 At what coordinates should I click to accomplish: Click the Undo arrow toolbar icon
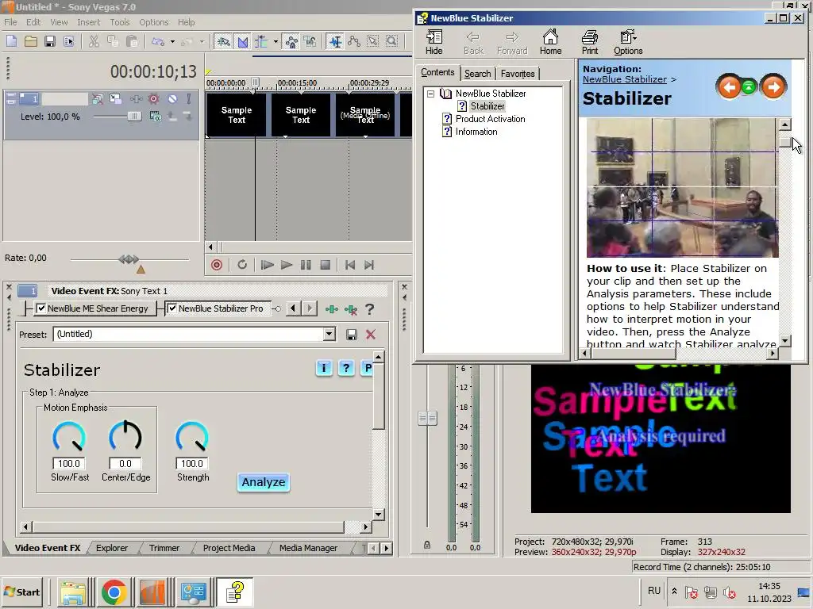click(158, 41)
